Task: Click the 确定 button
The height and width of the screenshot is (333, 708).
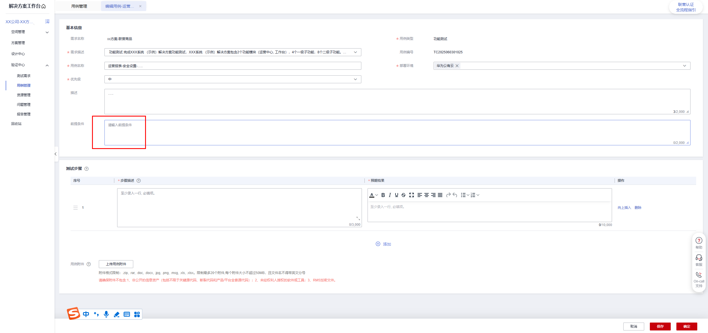Action: point(687,327)
